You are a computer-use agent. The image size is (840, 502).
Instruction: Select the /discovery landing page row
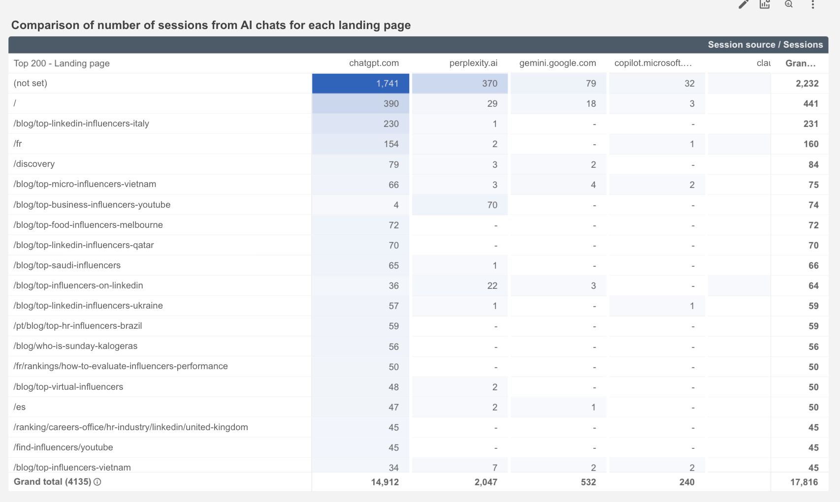point(34,164)
